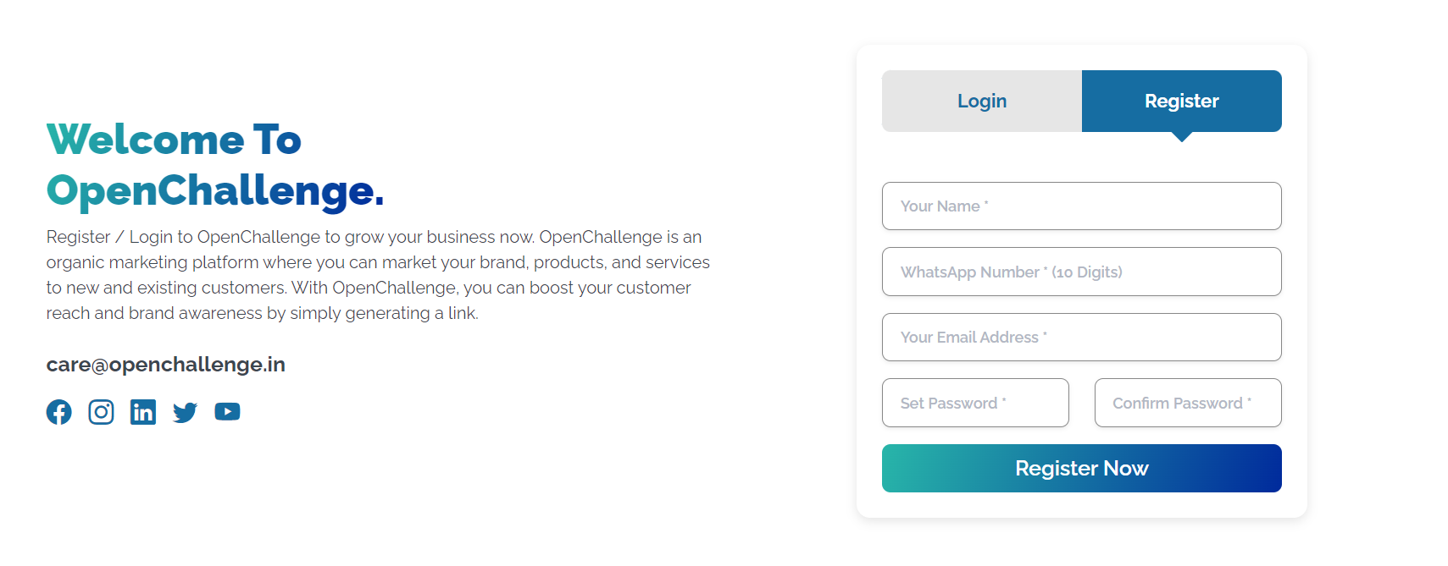Open the LinkedIn social icon
Viewport: 1448px width, 566px height.
point(143,412)
